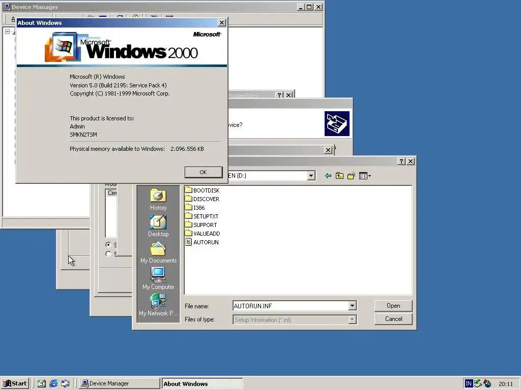The height and width of the screenshot is (390, 521).
Task: Go to My Computer in places bar
Action: pos(158,279)
